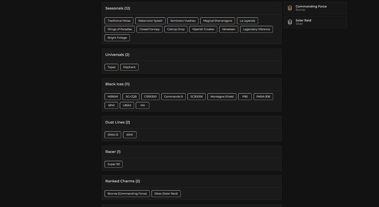Click the Solar Raid silver charm icon

[x=290, y=22]
